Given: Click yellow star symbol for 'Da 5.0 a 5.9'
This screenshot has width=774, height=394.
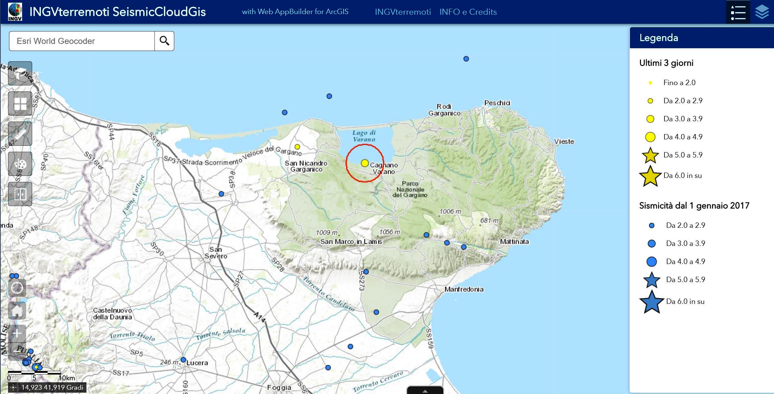Looking at the screenshot, I should tap(650, 155).
